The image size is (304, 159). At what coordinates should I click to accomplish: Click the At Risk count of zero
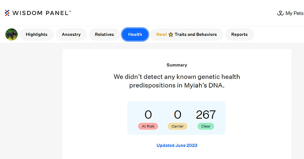[148, 115]
